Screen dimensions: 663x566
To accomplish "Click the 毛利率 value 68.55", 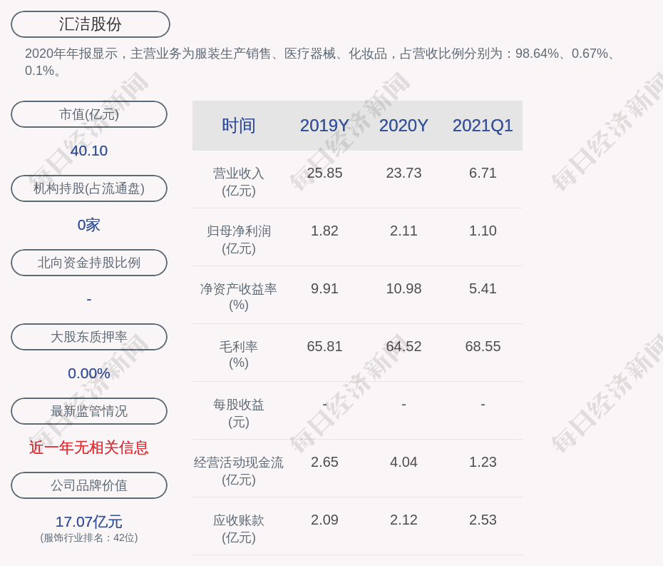I will (x=483, y=346).
